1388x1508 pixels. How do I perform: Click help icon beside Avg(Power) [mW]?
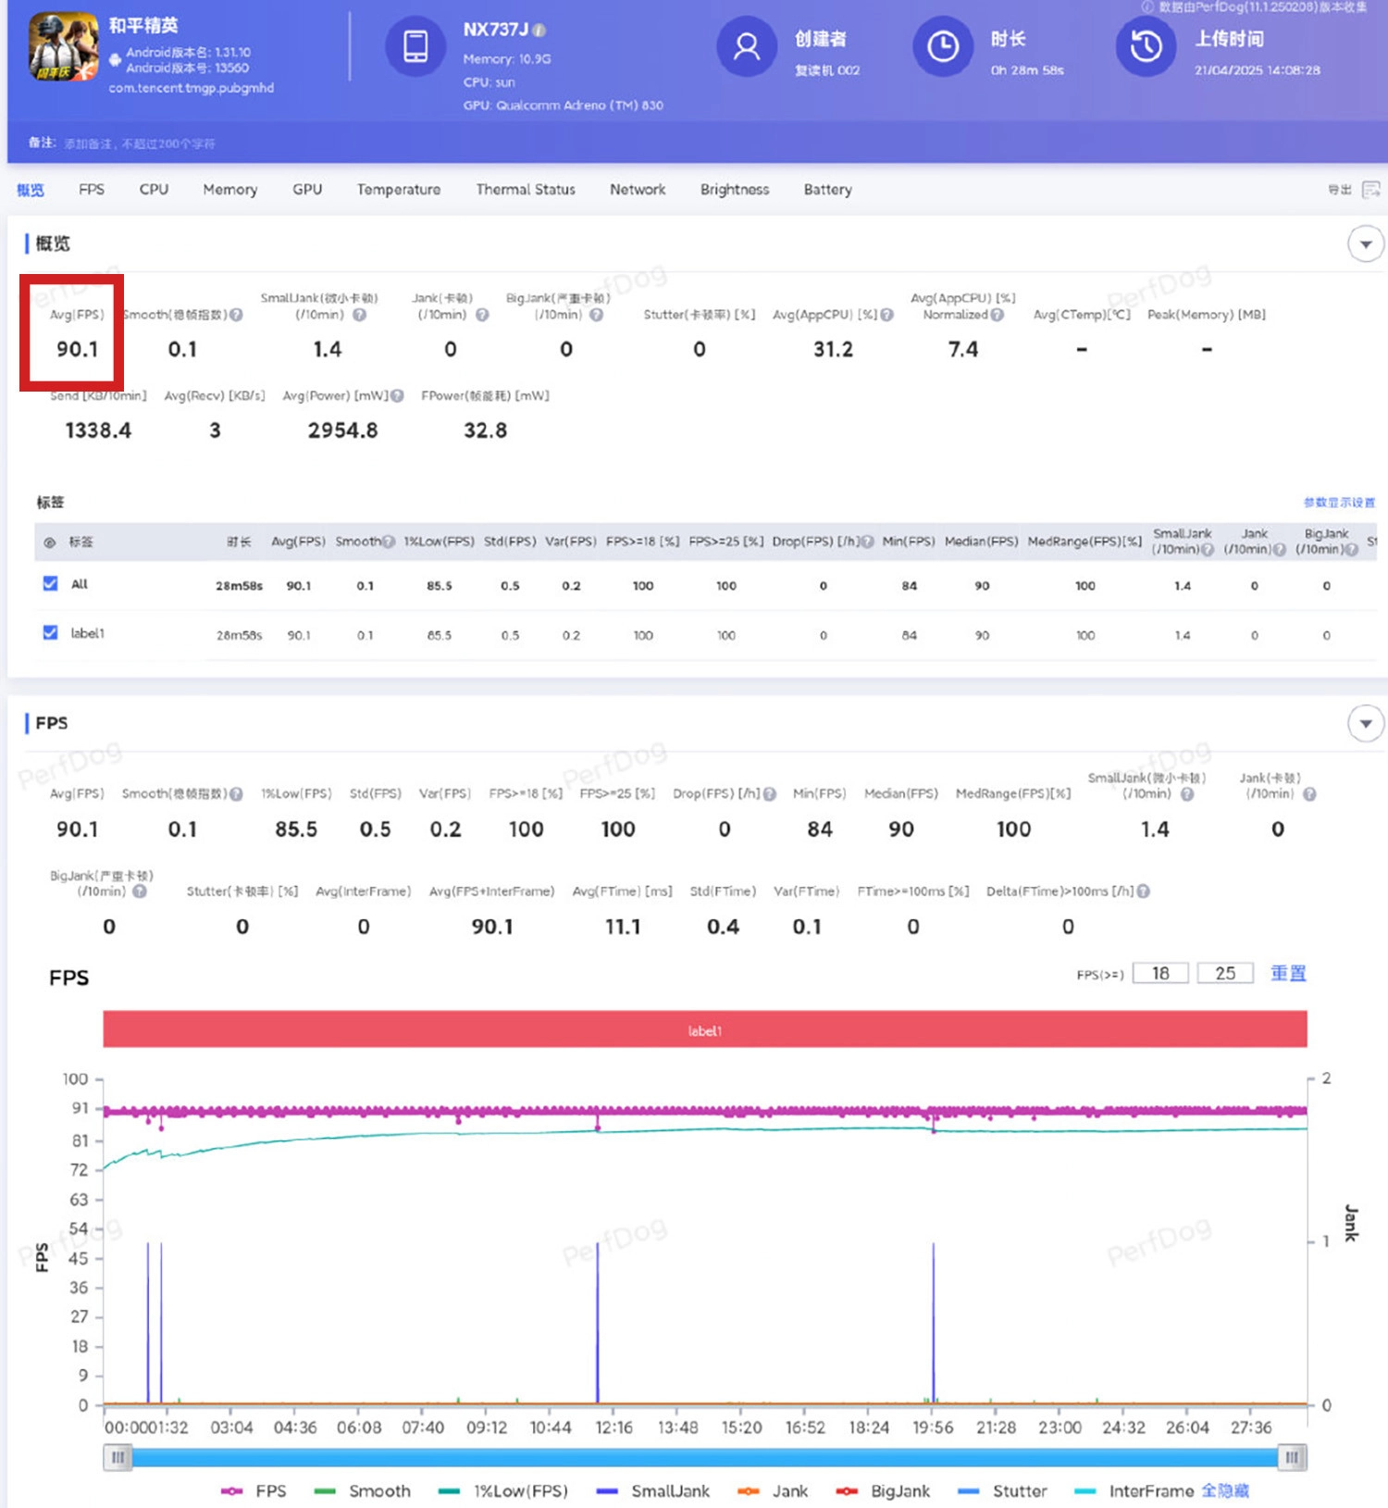[397, 395]
